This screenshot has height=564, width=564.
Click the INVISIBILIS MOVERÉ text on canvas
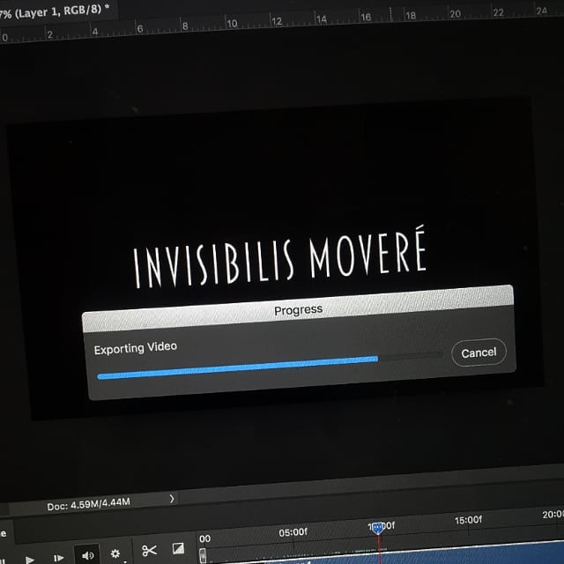[279, 258]
